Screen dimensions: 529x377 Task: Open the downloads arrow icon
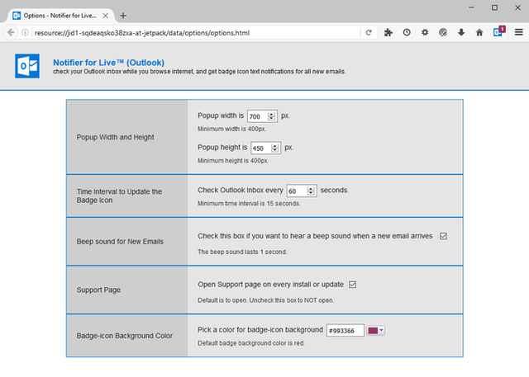point(461,32)
